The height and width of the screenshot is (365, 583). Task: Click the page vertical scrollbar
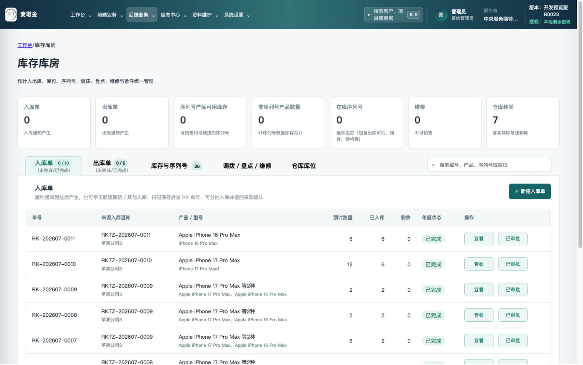581,125
